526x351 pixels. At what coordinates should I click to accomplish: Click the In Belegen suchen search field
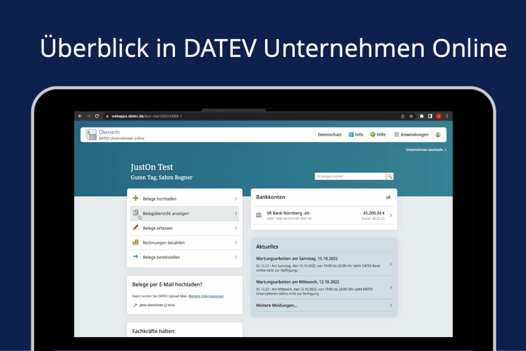pyautogui.click(x=350, y=176)
